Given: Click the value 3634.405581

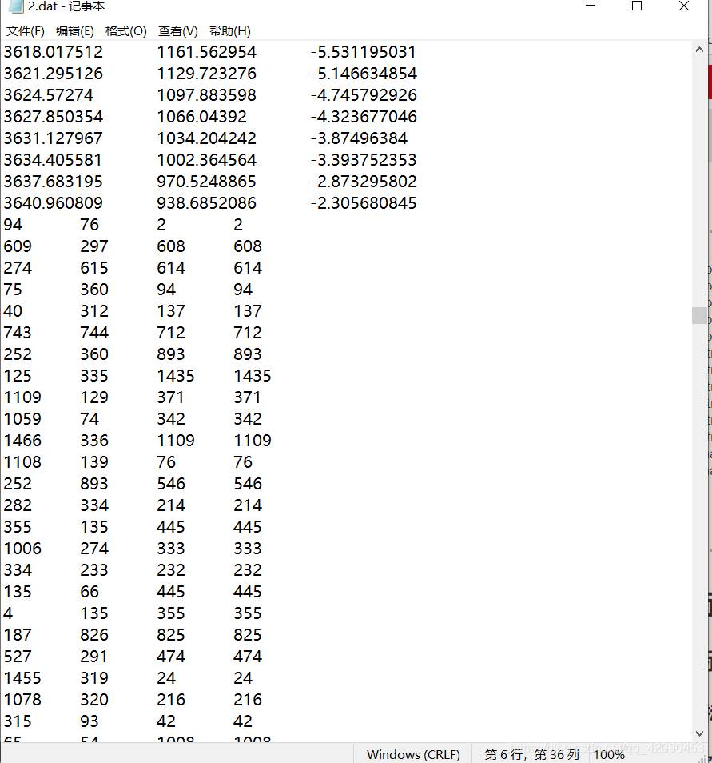Looking at the screenshot, I should click(54, 160).
